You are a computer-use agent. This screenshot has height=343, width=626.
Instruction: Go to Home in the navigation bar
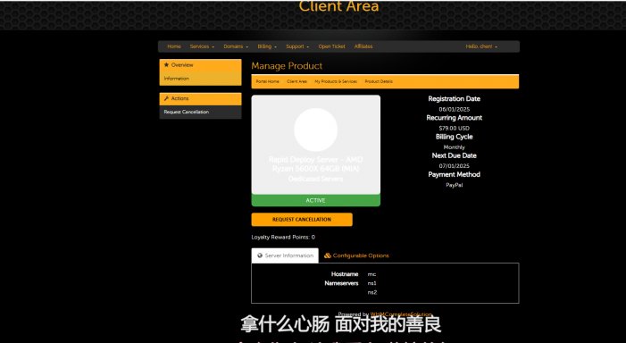(174, 46)
